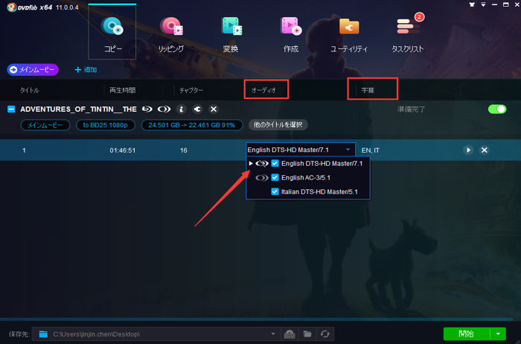This screenshot has height=344, width=521.
Task: Preview title 1 with the play button
Action: click(468, 150)
